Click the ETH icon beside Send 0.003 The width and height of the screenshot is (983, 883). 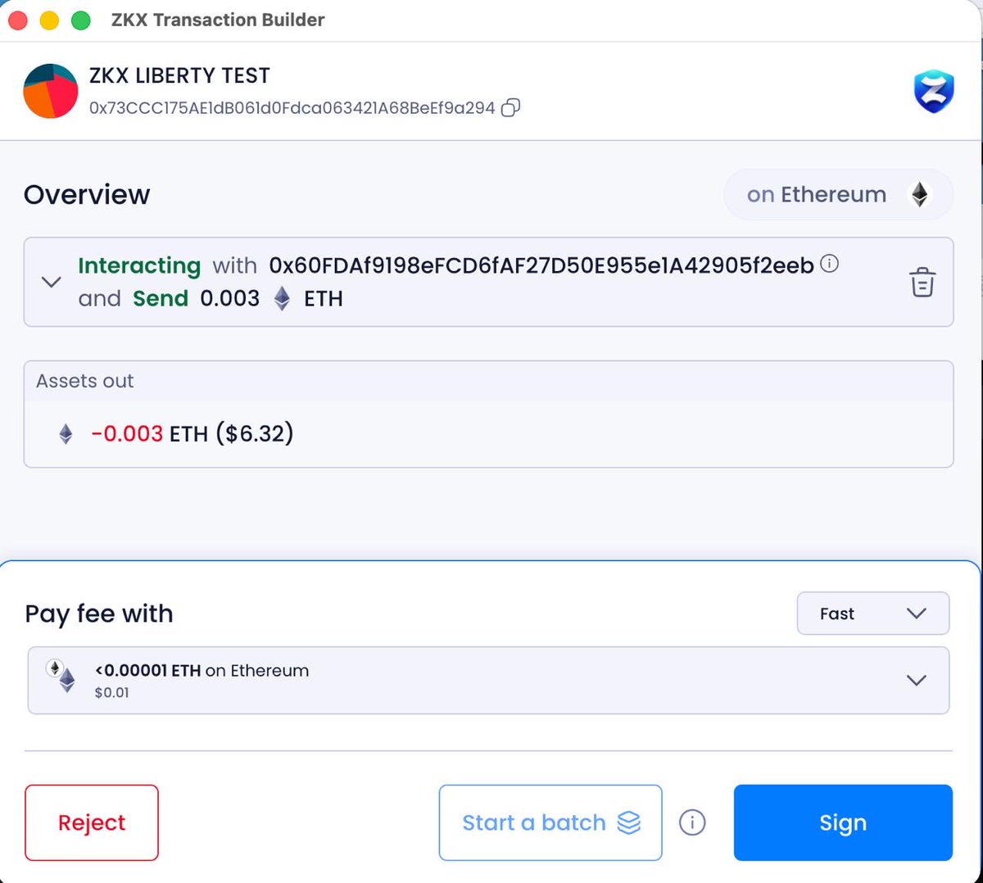tap(282, 299)
